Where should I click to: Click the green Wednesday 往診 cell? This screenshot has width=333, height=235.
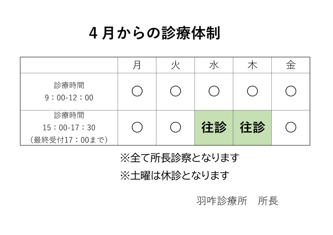coord(214,128)
